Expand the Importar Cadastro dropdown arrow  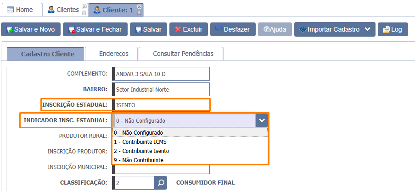[367, 29]
